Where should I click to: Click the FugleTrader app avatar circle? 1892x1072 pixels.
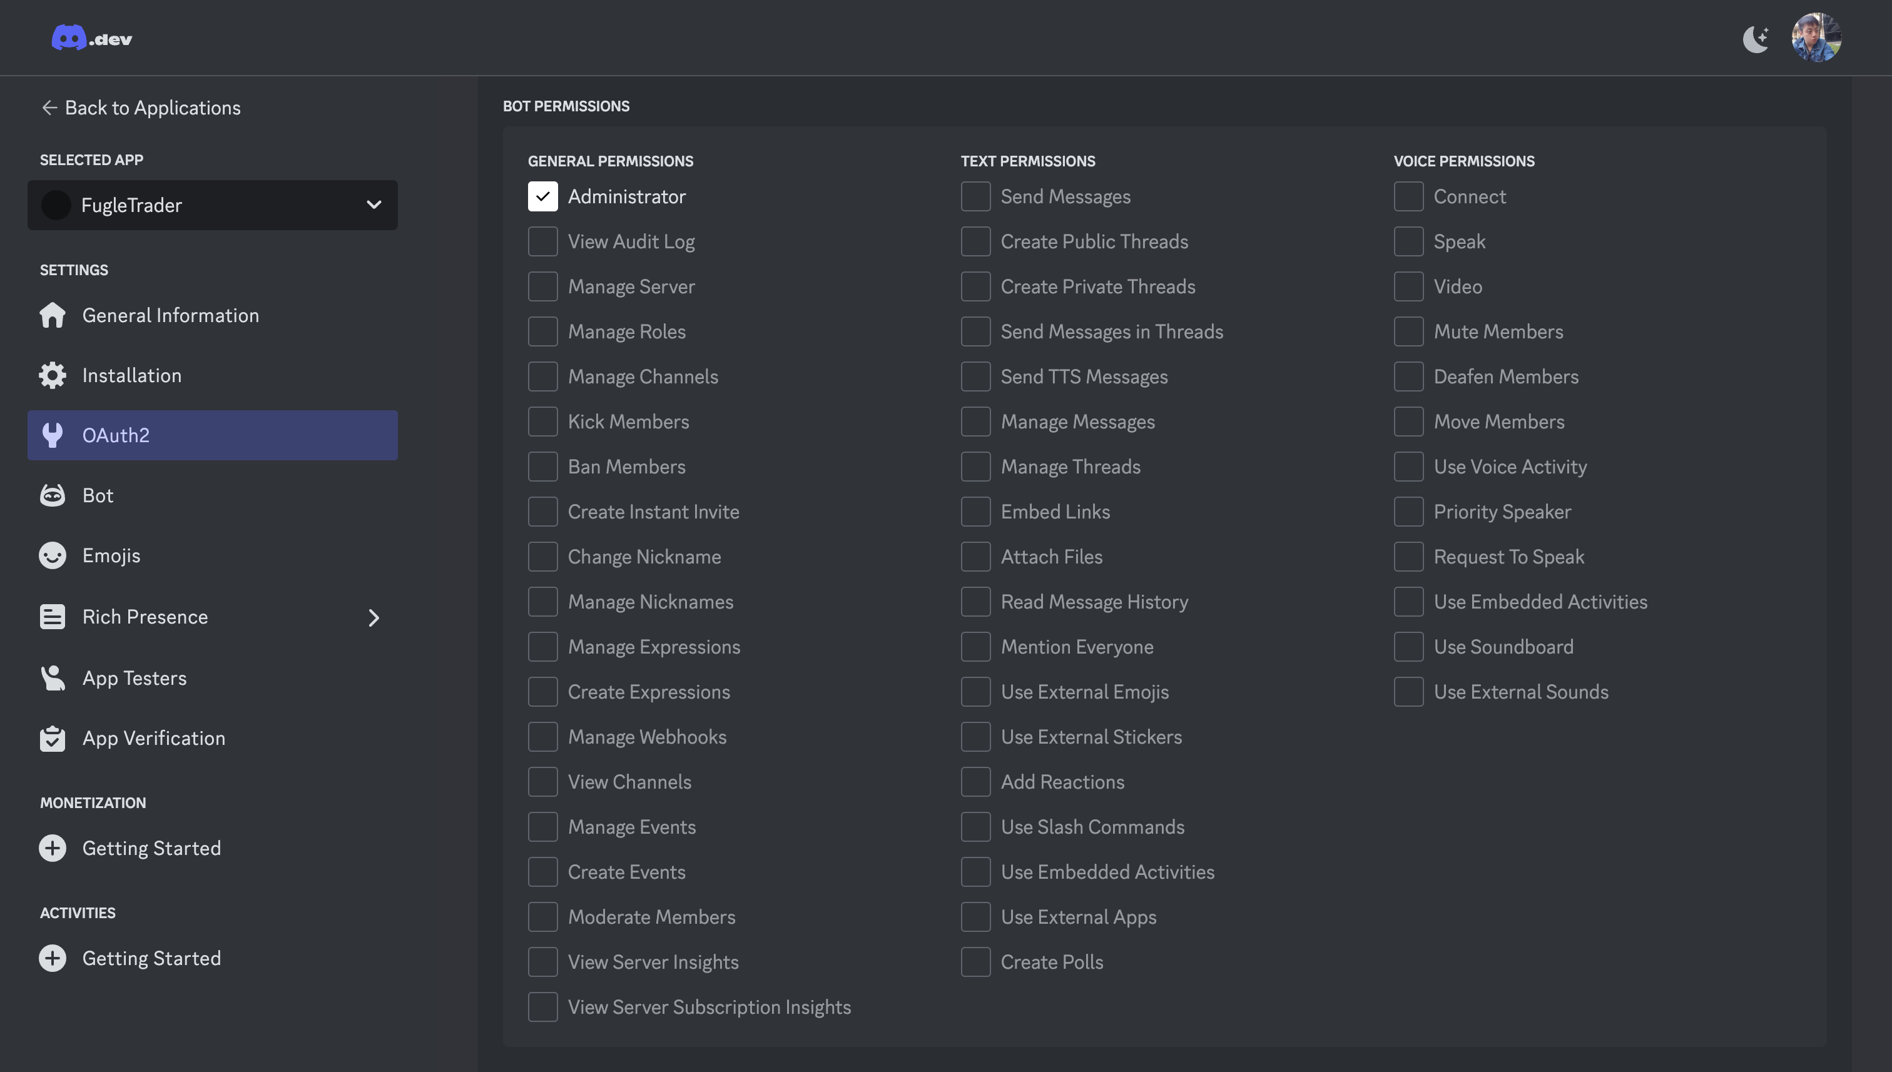click(56, 205)
